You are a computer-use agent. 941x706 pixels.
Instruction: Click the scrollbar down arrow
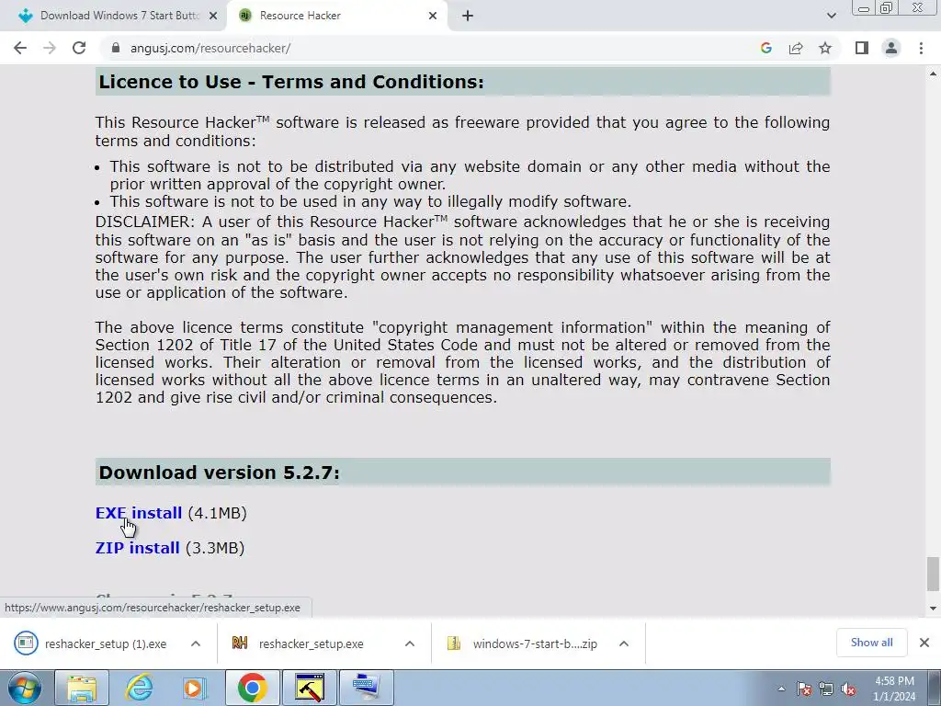click(x=933, y=609)
